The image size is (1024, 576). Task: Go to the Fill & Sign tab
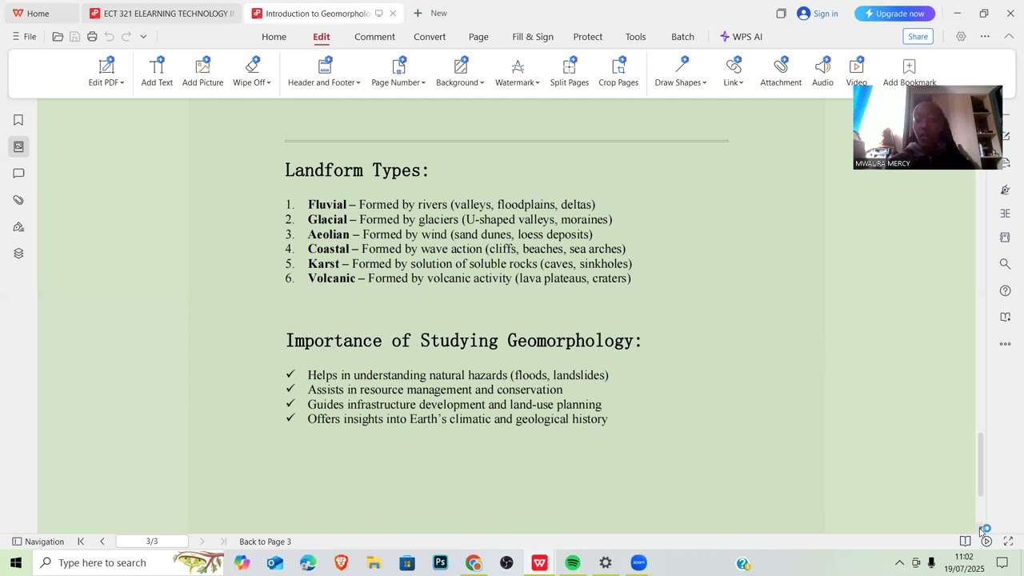click(x=533, y=37)
